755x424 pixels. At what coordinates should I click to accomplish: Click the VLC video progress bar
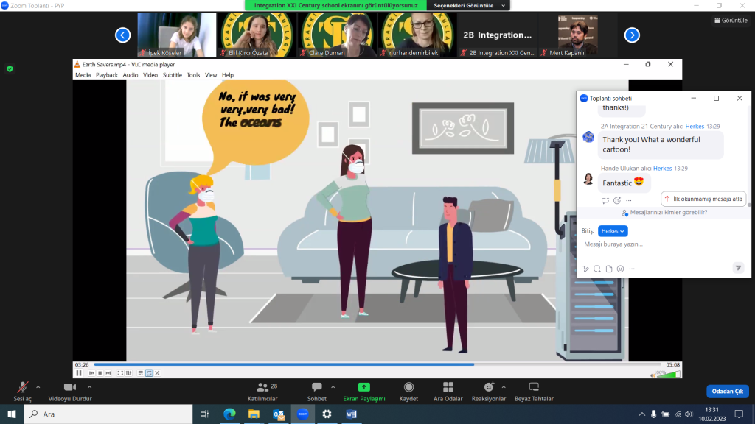point(369,364)
